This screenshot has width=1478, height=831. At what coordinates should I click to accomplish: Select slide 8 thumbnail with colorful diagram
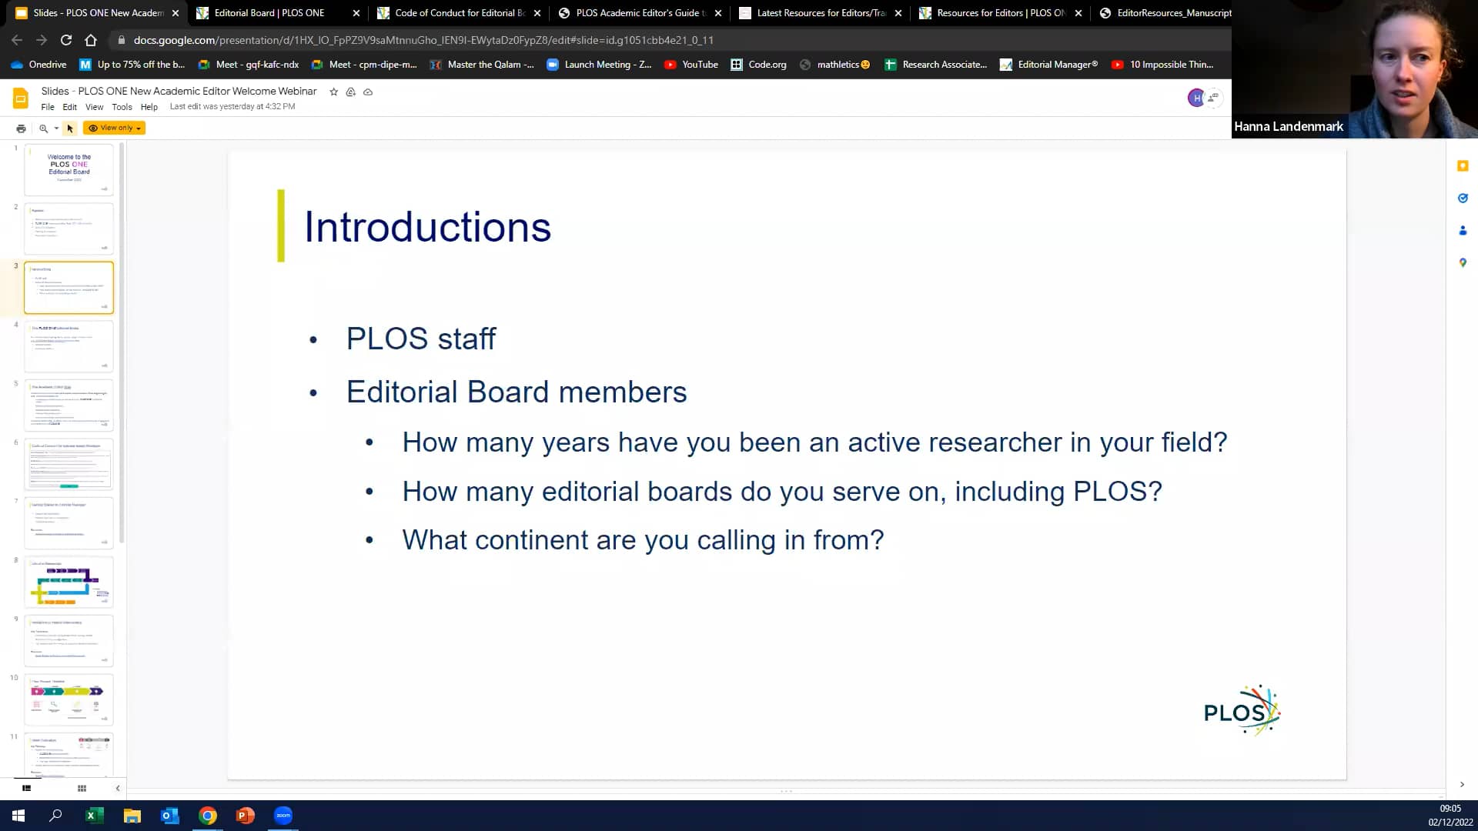pyautogui.click(x=69, y=582)
